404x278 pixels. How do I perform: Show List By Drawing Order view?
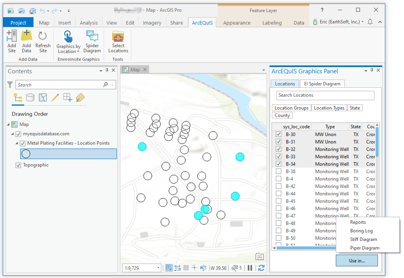tap(18, 98)
